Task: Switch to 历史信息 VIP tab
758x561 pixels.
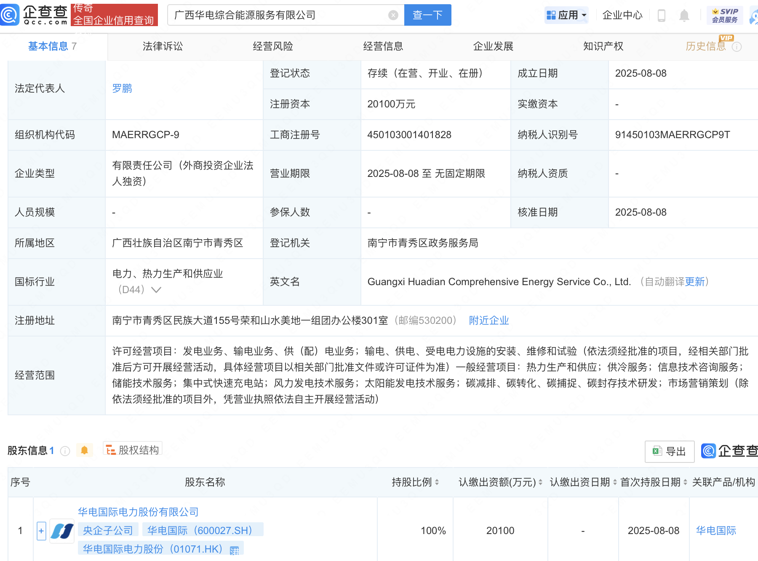Action: [706, 46]
